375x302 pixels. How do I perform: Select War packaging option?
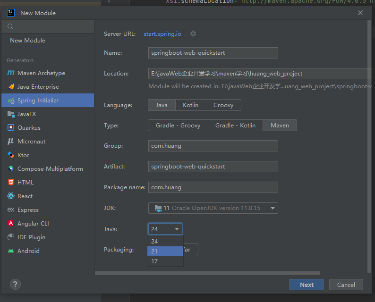pyautogui.click(x=191, y=250)
